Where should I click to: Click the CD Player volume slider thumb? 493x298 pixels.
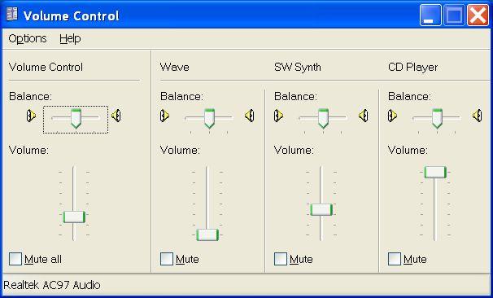pyautogui.click(x=435, y=172)
